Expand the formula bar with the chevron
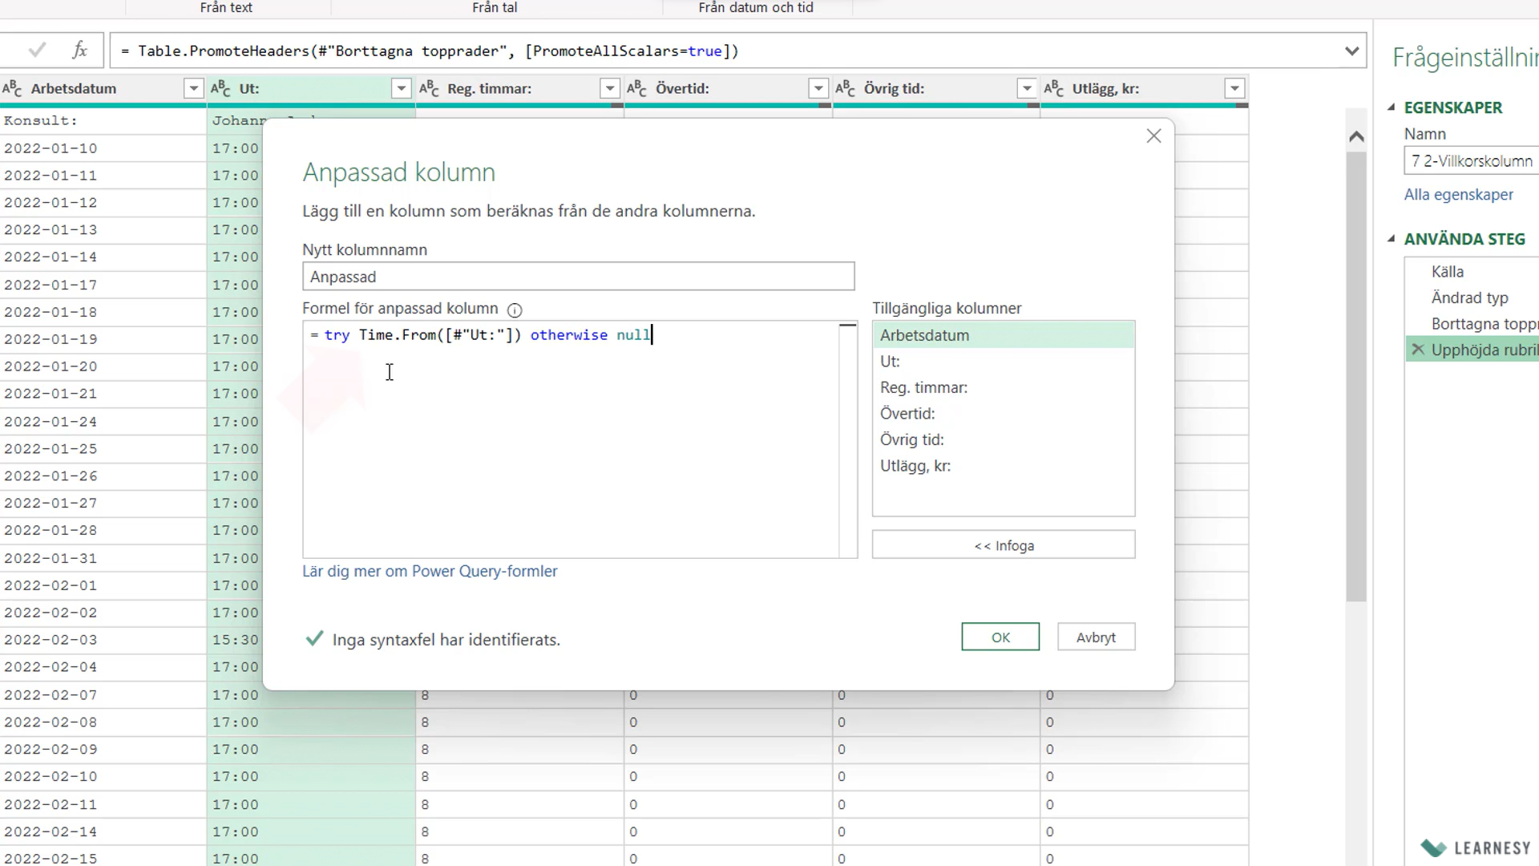Viewport: 1539px width, 866px height. coord(1352,50)
